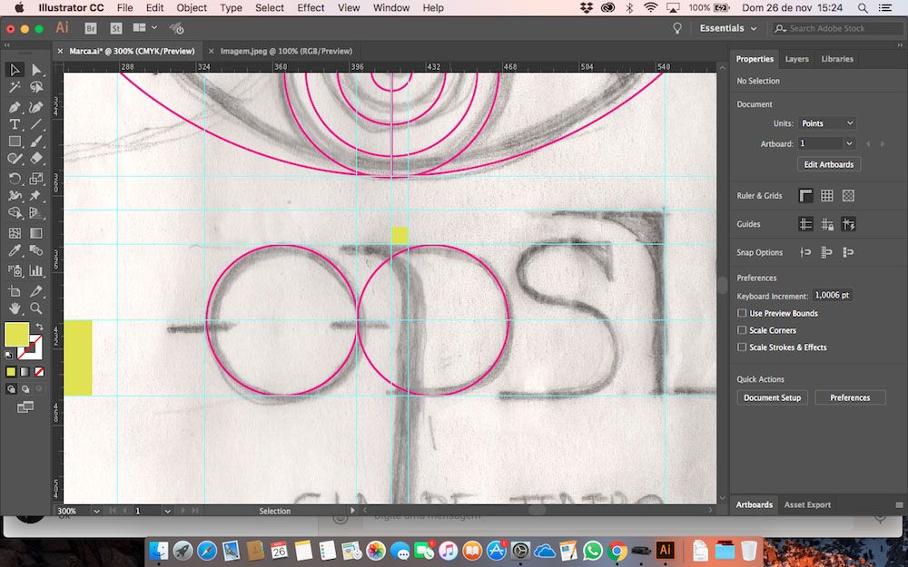This screenshot has height=567, width=908.
Task: Open Adobe Bridge via Br icon
Action: (x=91, y=28)
